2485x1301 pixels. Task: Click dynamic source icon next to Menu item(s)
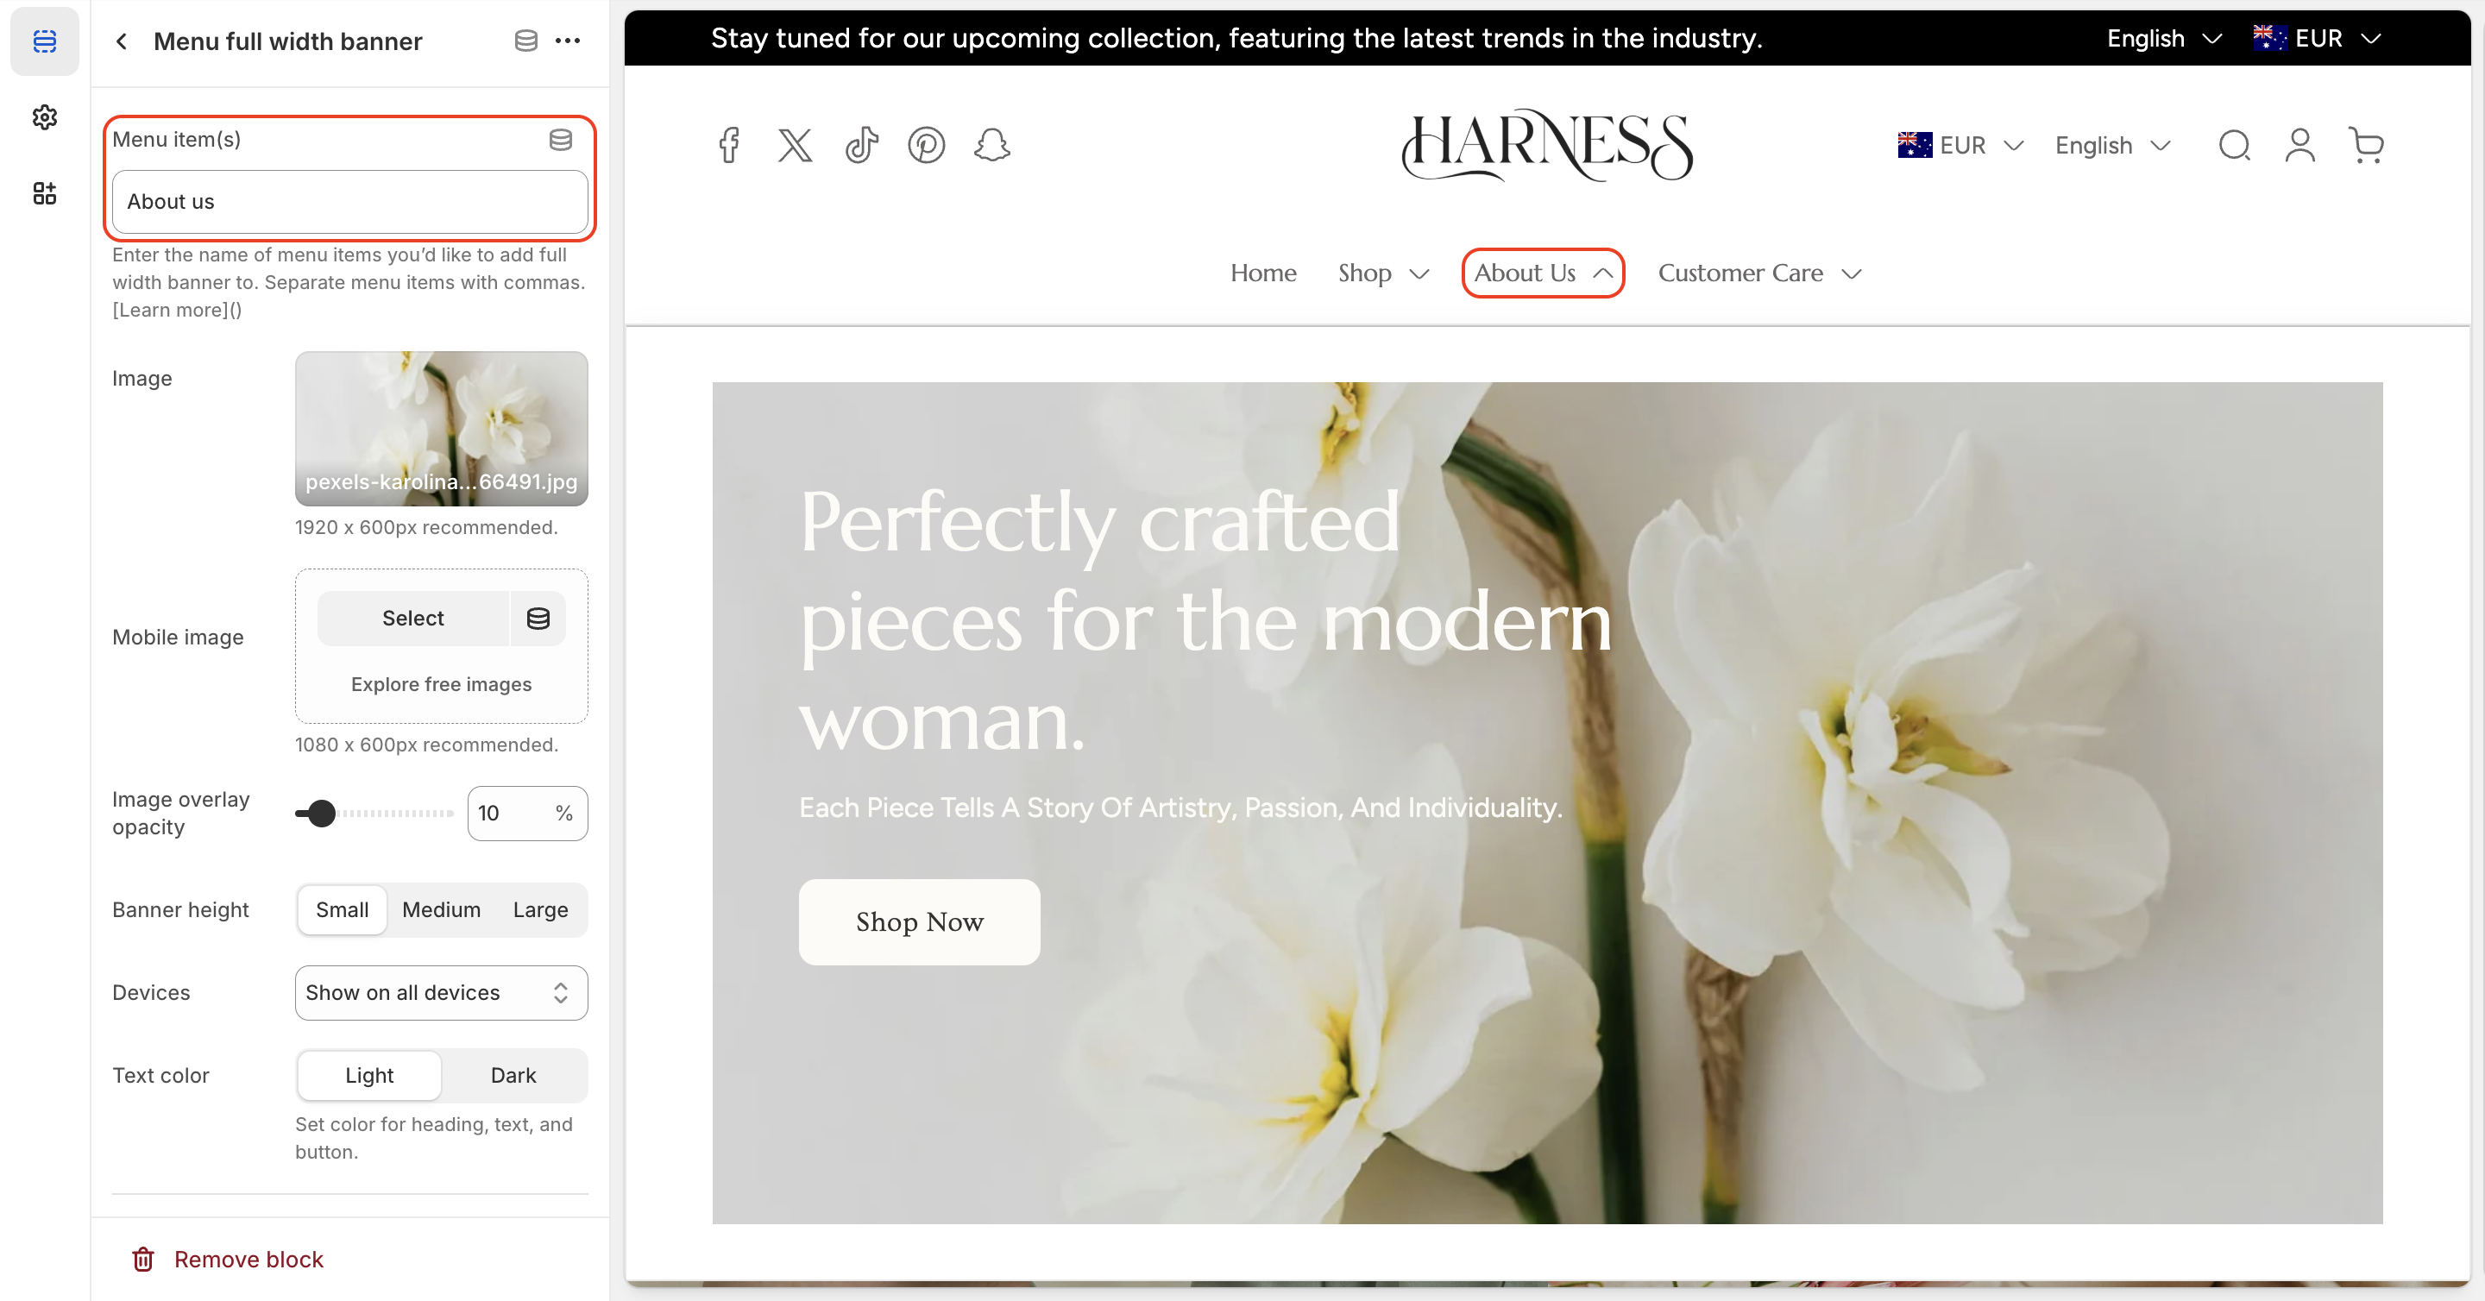point(561,140)
